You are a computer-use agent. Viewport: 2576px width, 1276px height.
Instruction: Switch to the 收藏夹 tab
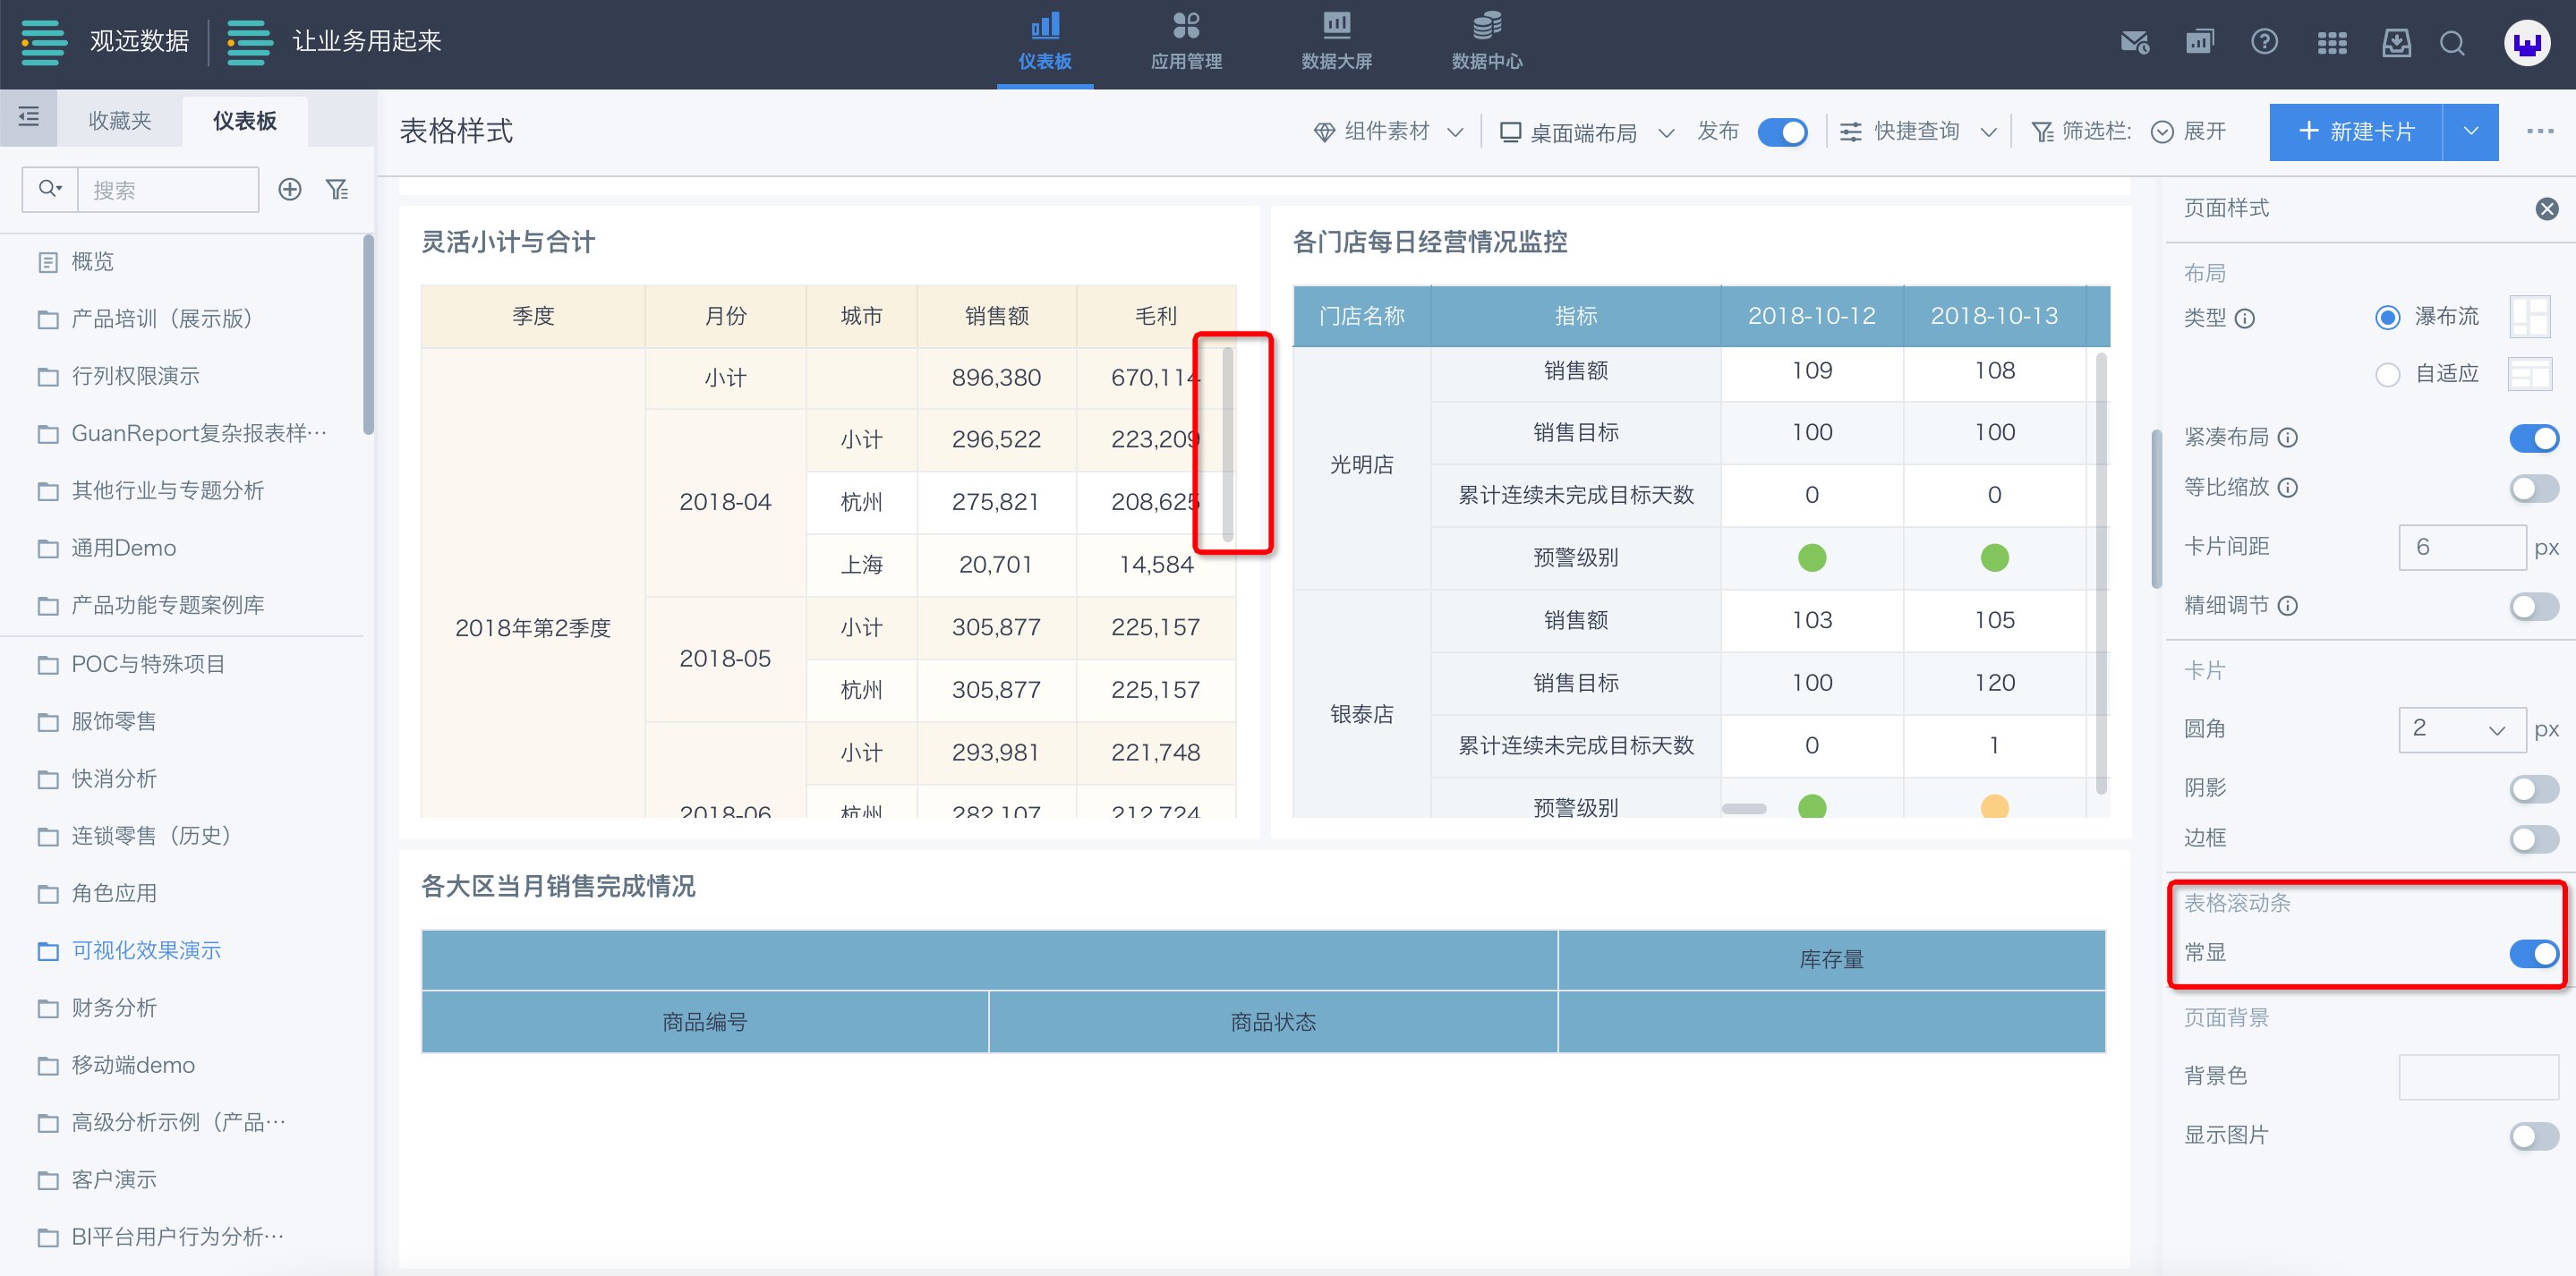(120, 121)
